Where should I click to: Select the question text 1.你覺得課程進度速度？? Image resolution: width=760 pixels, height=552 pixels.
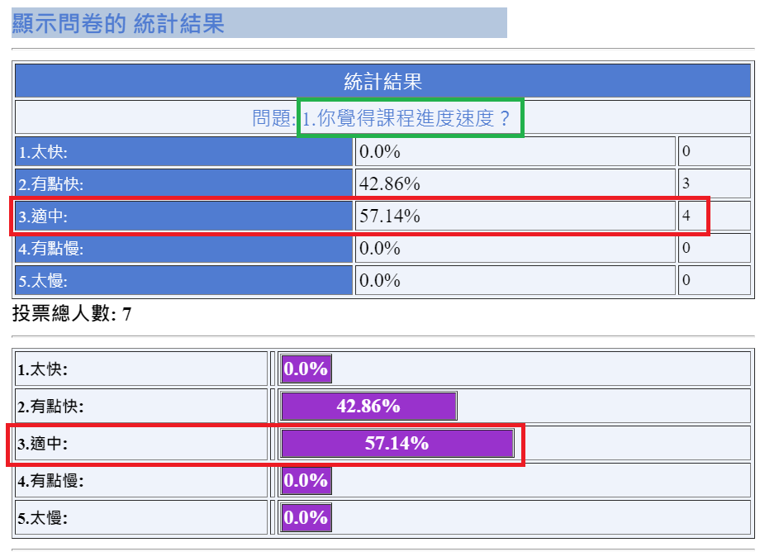click(411, 118)
